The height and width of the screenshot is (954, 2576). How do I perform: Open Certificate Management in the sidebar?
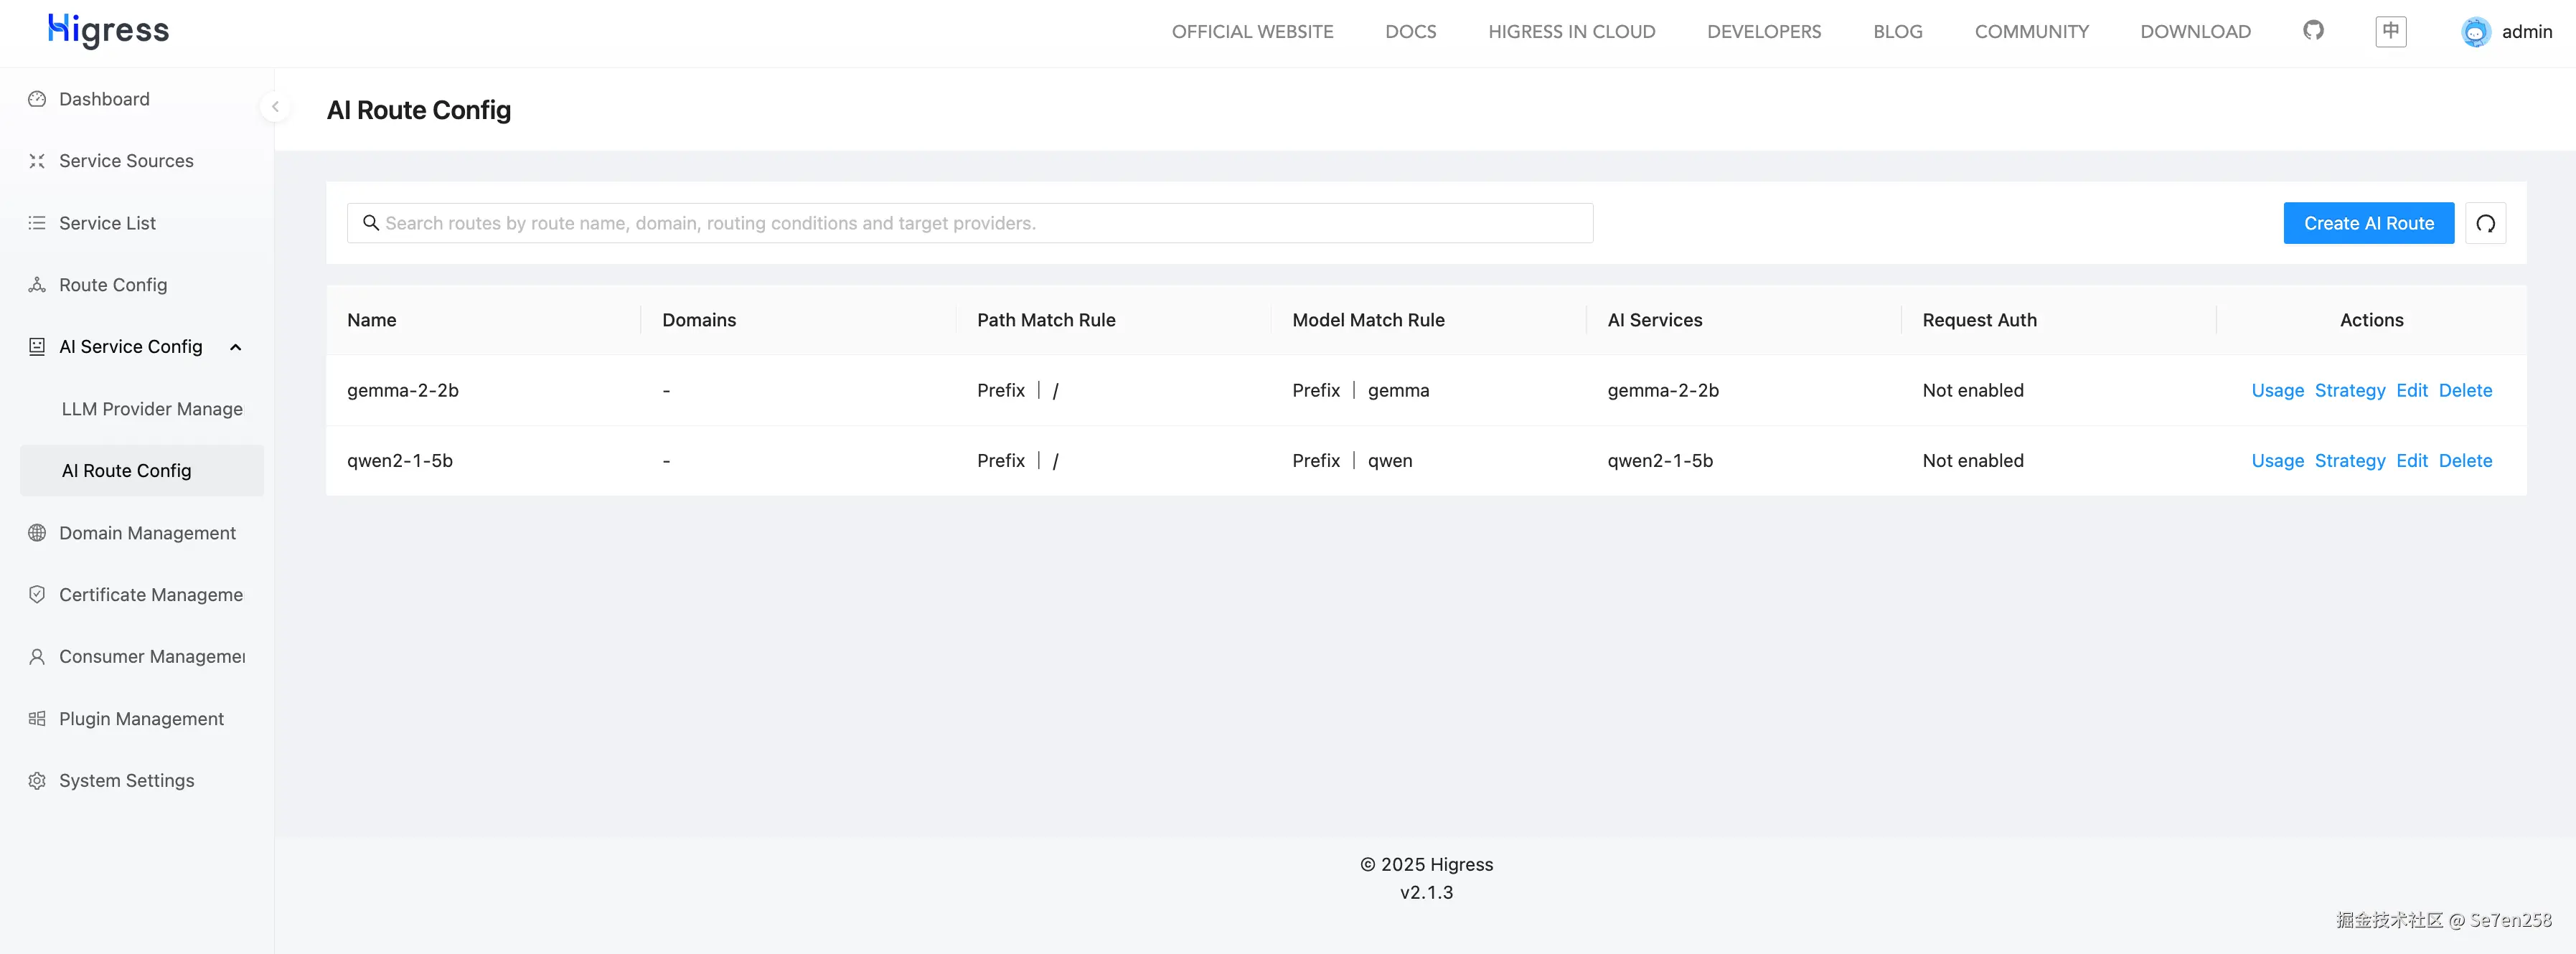point(150,595)
